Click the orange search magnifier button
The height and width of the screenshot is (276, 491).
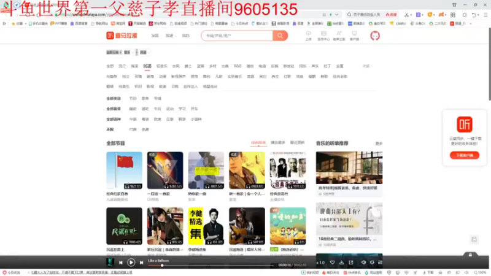point(280,36)
